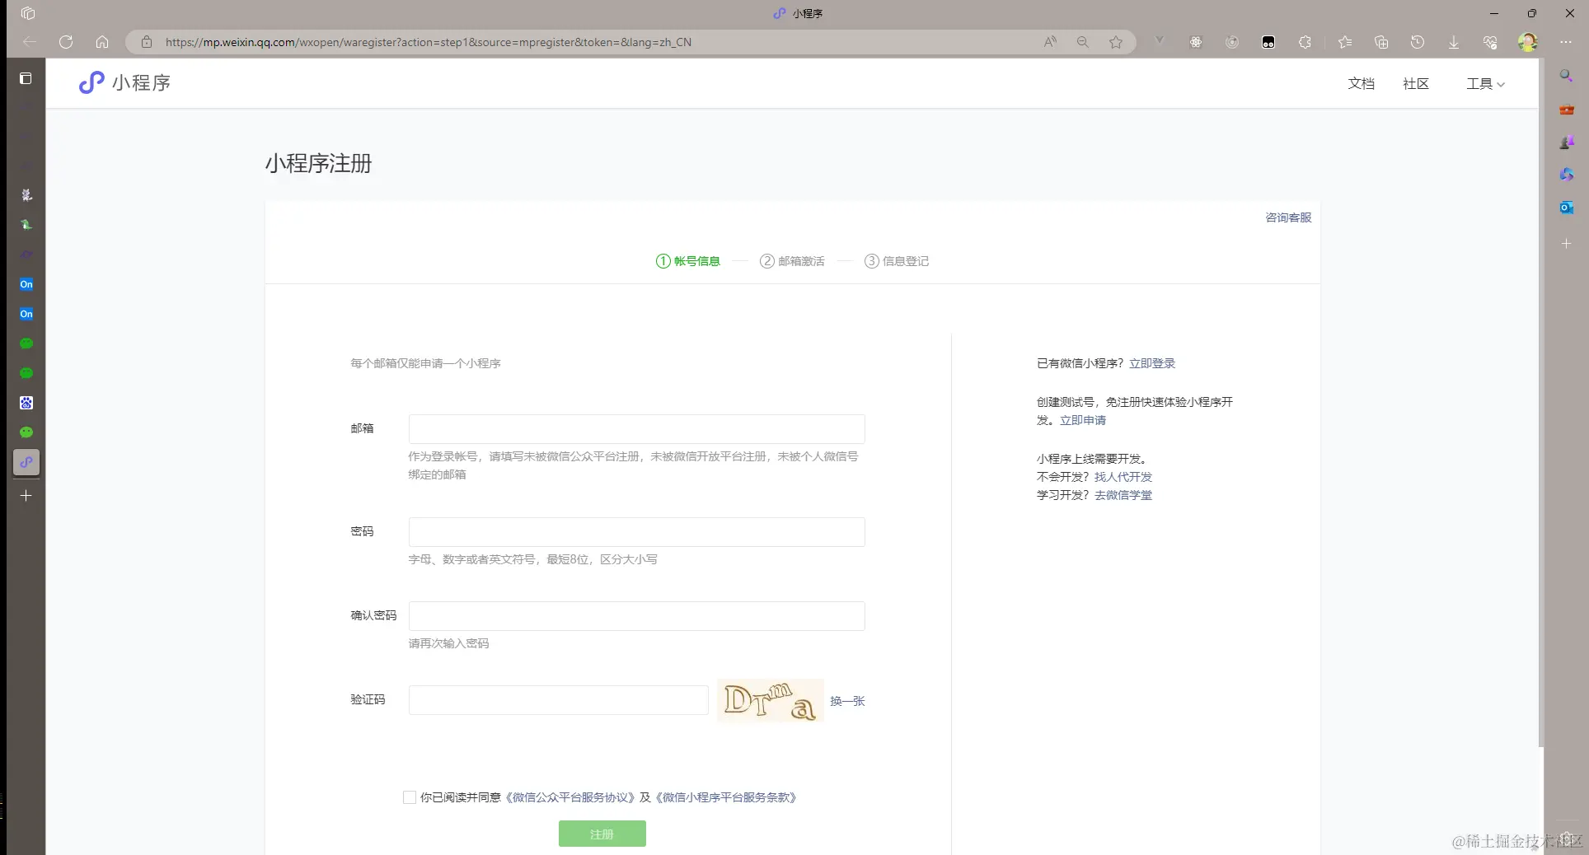This screenshot has height=855, width=1589.
Task: Click the vertical tabs pane toggle icon
Action: (x=26, y=78)
